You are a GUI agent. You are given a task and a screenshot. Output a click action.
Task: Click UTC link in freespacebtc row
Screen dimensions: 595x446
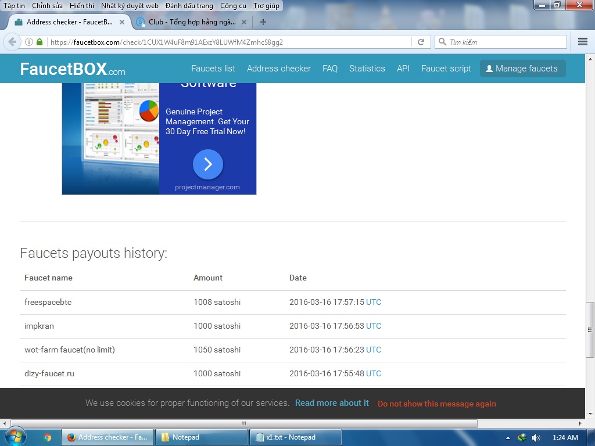point(374,302)
